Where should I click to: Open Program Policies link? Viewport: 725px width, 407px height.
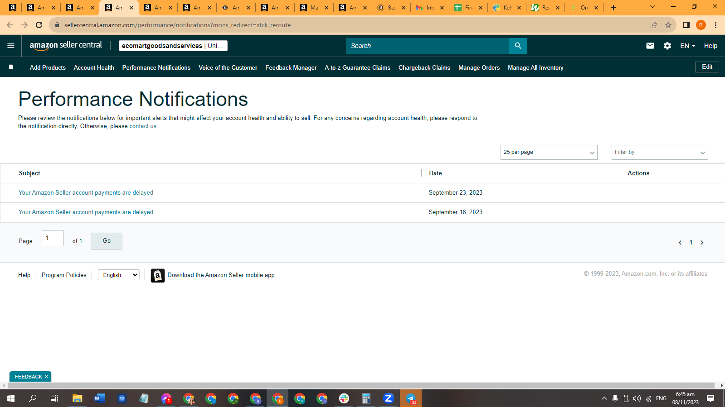point(64,275)
